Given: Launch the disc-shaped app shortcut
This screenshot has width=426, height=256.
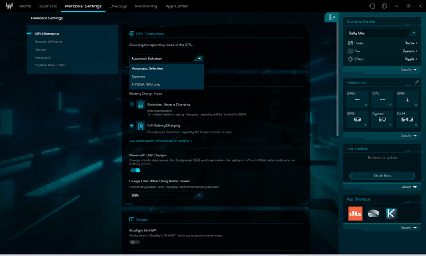Looking at the screenshot, I should point(373,213).
